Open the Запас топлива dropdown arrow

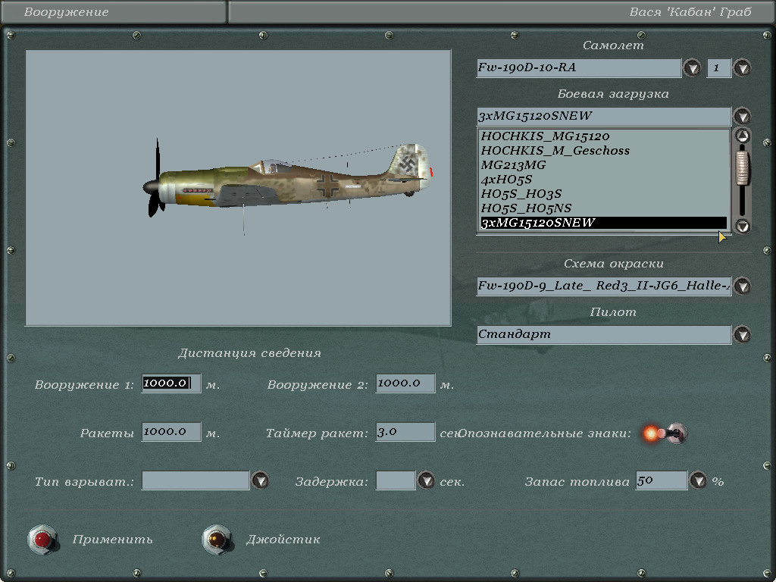698,480
